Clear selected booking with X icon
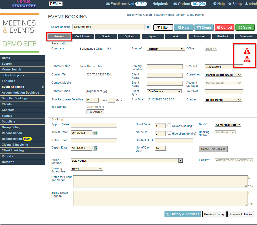Viewport: 257px width, 225px height. click(x=148, y=27)
